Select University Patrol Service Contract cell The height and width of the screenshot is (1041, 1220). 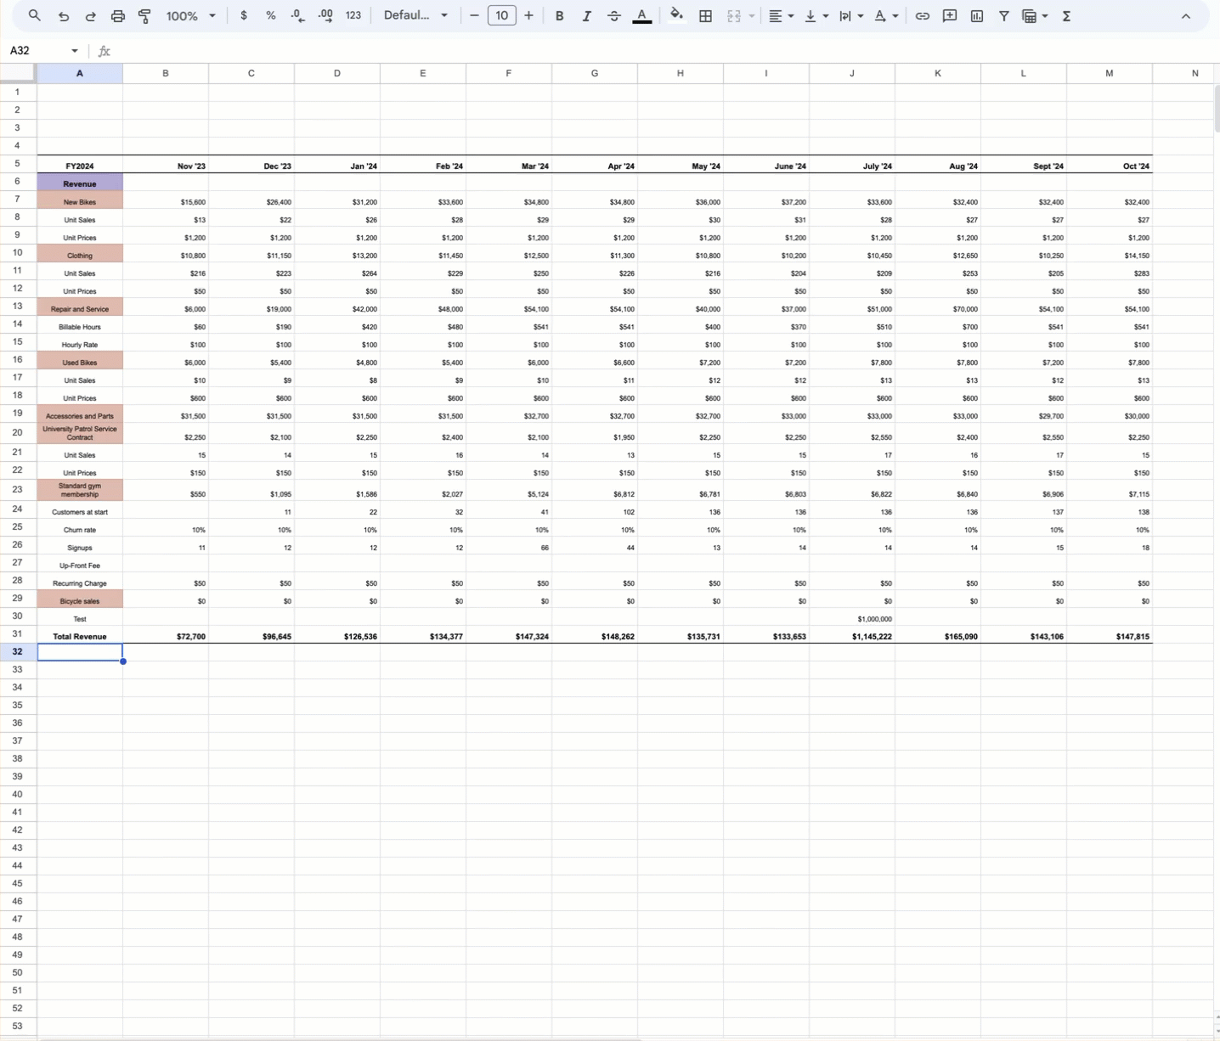tap(80, 433)
